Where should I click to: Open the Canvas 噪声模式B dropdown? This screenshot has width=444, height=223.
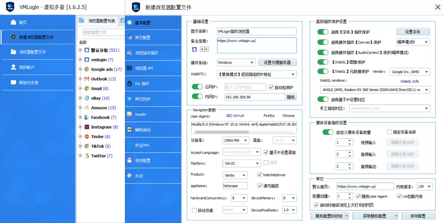pos(413,42)
